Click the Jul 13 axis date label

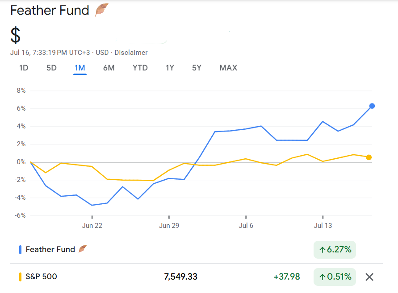[323, 226]
